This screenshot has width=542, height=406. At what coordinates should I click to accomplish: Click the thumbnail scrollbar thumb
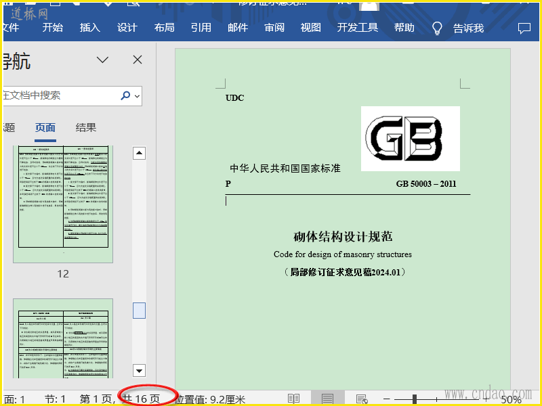coord(139,311)
